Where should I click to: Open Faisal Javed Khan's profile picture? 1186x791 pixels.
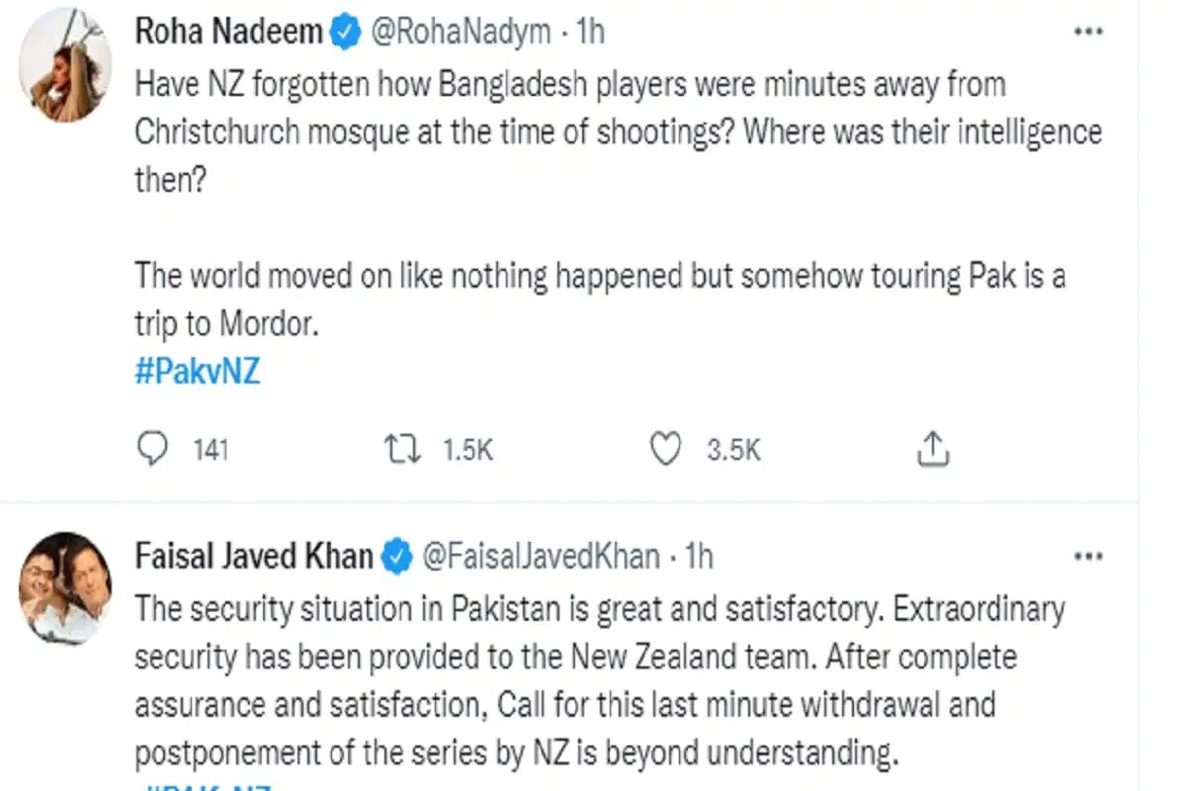pyautogui.click(x=65, y=588)
